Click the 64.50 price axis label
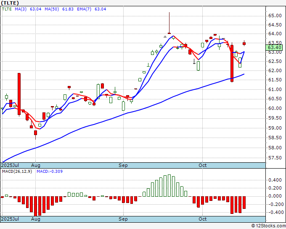 [x=275, y=25]
